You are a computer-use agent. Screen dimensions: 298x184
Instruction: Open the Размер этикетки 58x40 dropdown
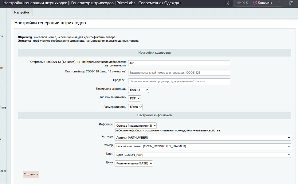pos(135,107)
